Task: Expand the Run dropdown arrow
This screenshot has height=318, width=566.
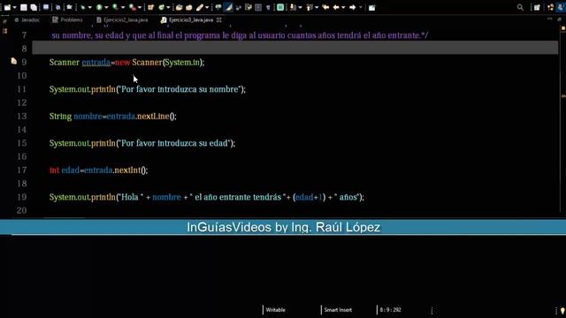Action: pyautogui.click(x=106, y=8)
